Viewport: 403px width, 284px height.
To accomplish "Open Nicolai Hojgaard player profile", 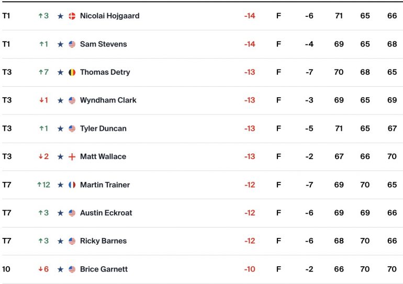I will [x=110, y=16].
